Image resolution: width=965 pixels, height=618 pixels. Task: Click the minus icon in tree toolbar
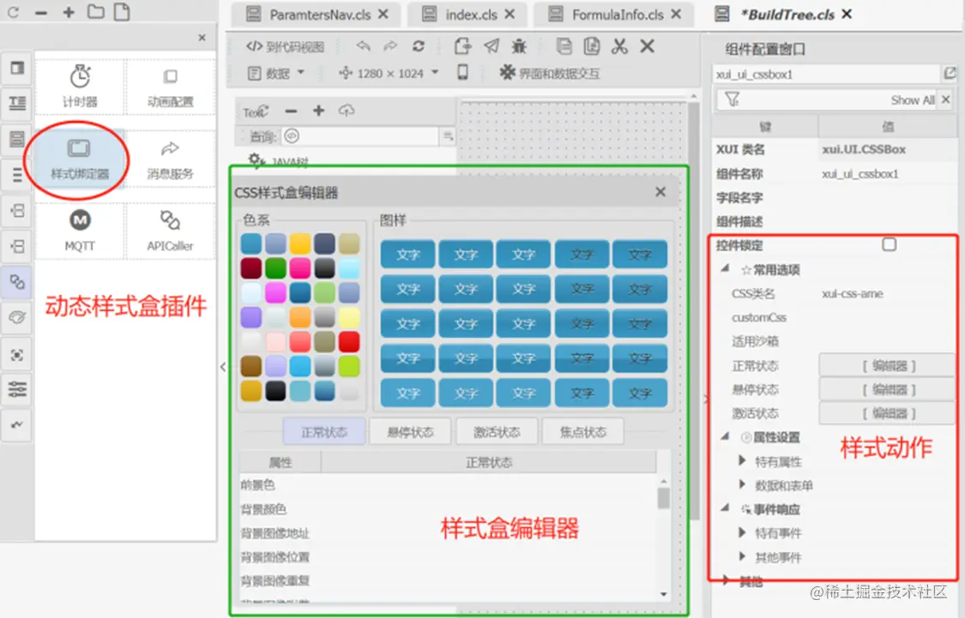click(291, 111)
